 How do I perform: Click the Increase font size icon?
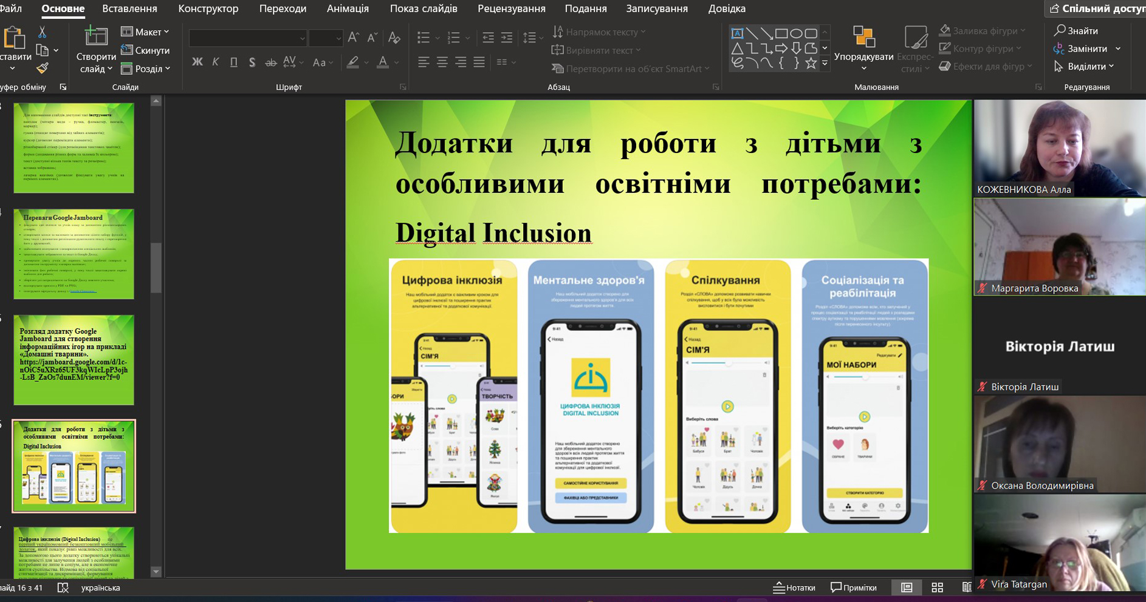353,38
